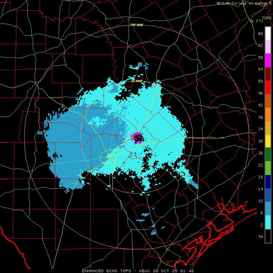Screen dimensions: 273x273
Task: Click the medium blue legend swatch
Action: click(x=268, y=195)
